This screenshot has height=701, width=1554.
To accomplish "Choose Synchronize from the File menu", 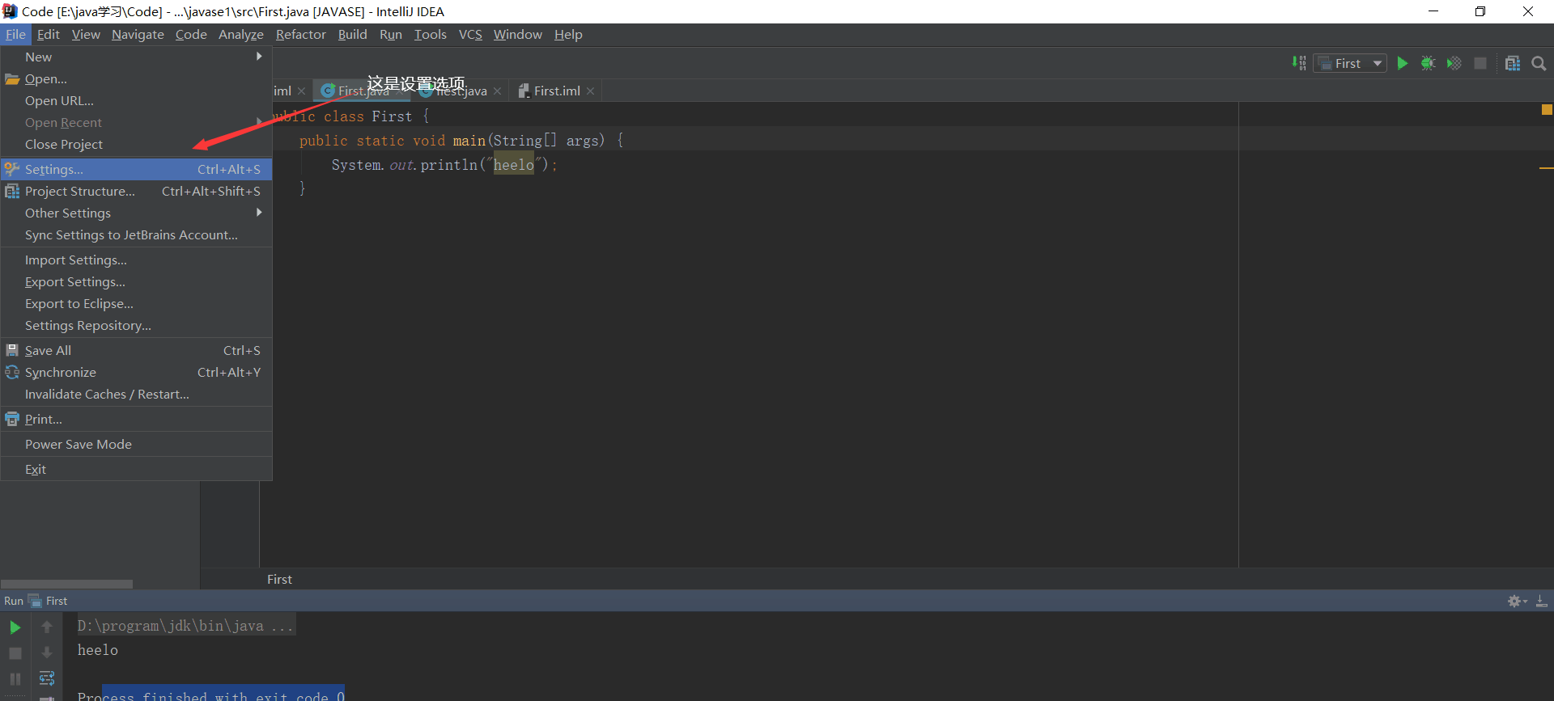I will point(136,372).
